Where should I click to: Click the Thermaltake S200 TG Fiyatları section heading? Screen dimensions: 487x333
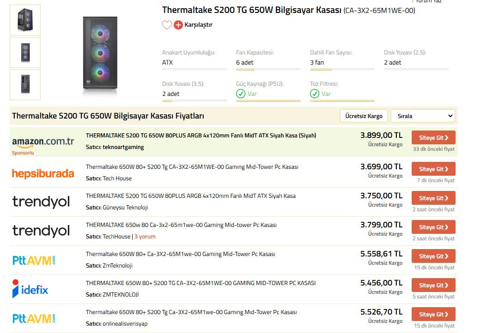pos(108,116)
